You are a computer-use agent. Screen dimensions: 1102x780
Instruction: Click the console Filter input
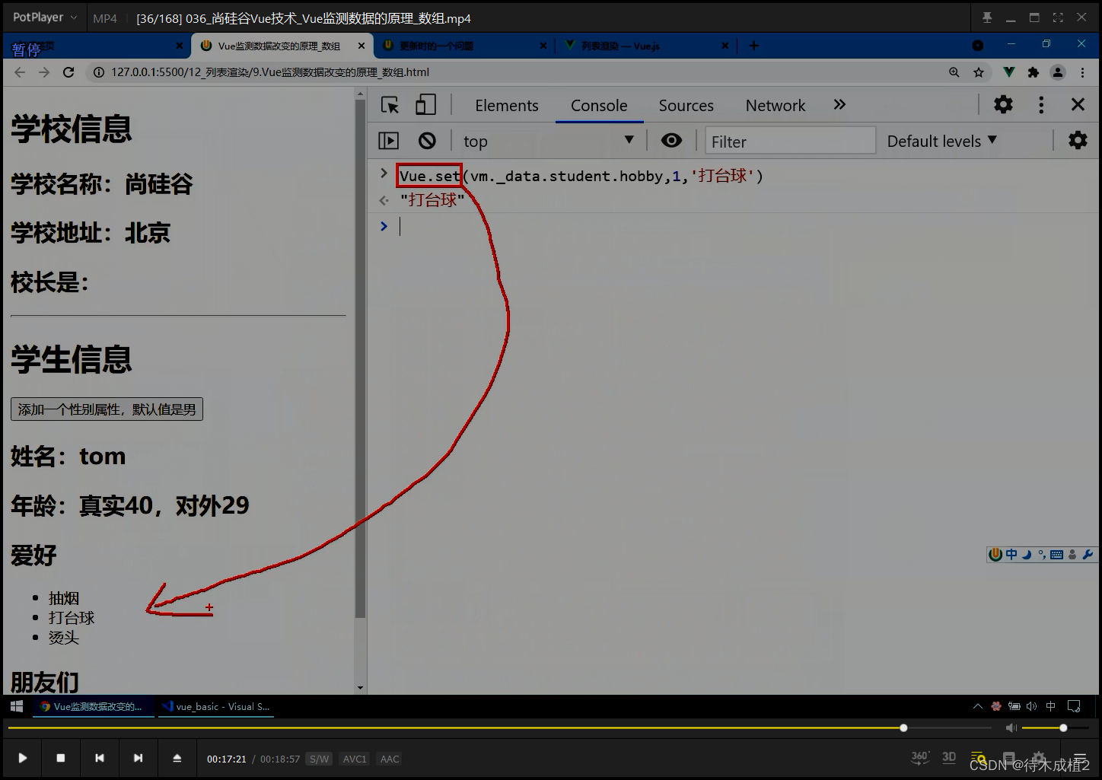click(x=790, y=142)
